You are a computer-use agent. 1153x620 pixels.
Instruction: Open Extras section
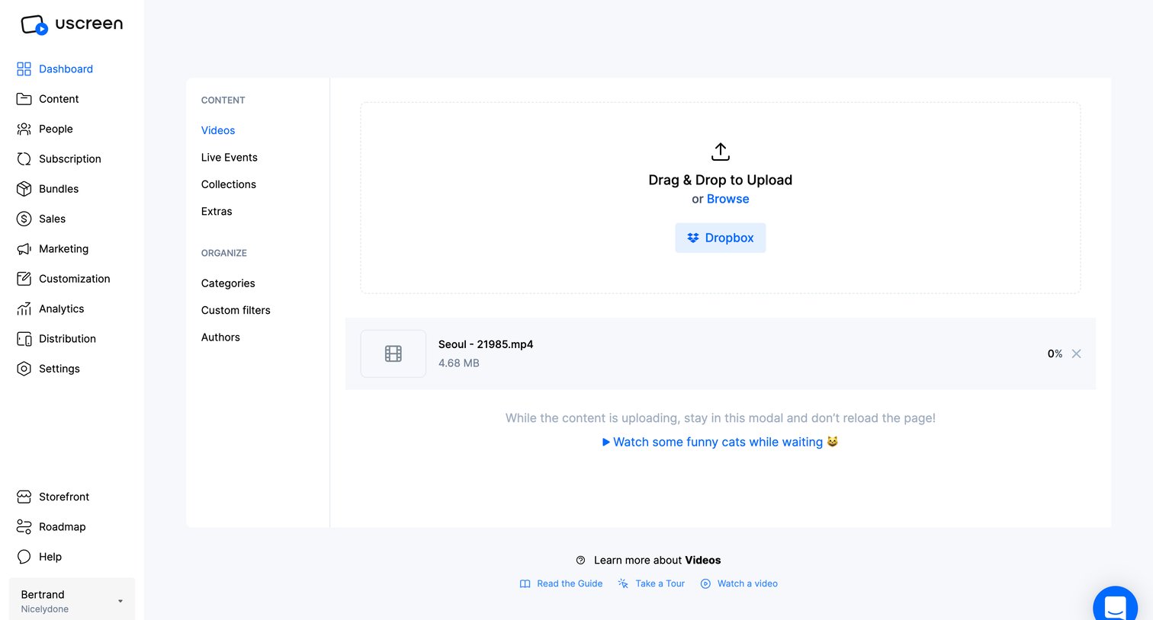coord(217,212)
